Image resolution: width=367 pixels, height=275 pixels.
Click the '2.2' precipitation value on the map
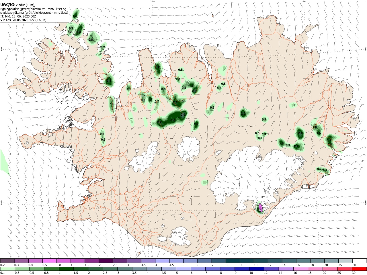pos(160,122)
